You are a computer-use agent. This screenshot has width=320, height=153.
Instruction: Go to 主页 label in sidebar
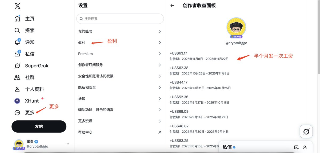(30, 19)
